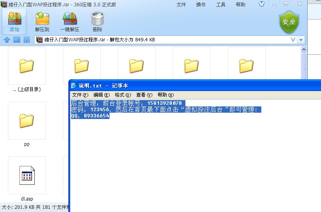Viewport: 321px width, 212px height.
Task: Click the blue up-arrow parent folder icon
Action: tap(7, 39)
